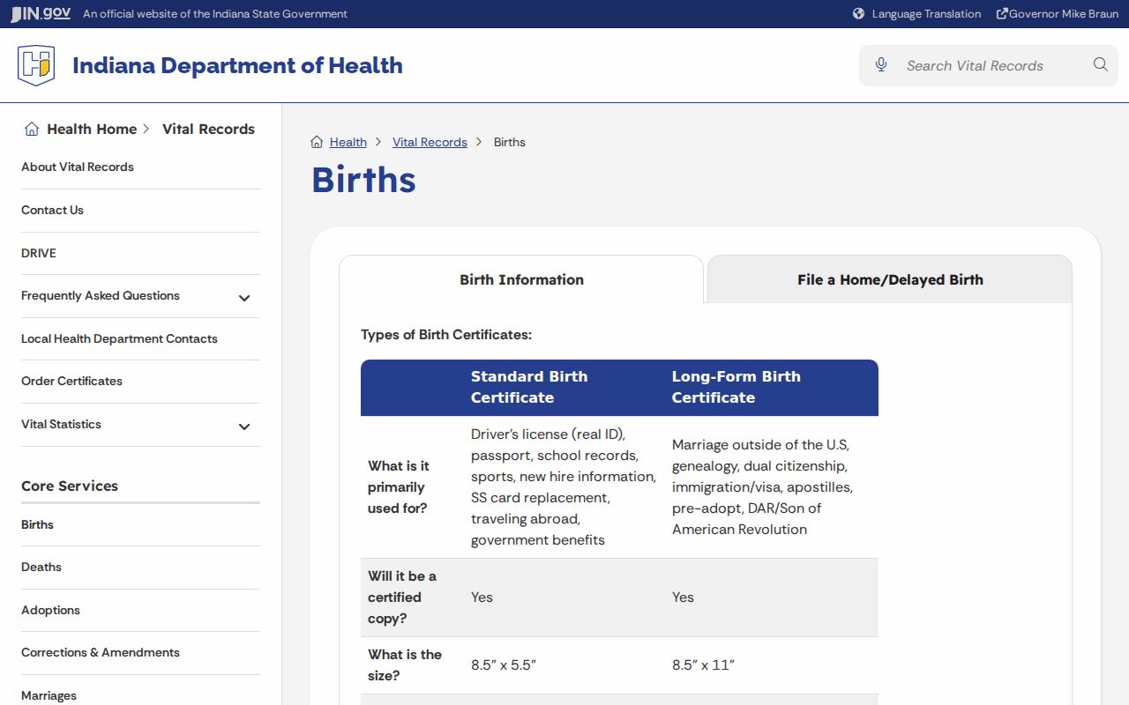Screen dimensions: 1129x705
Task: Click the Indiana Department of Health title
Action: coord(237,65)
